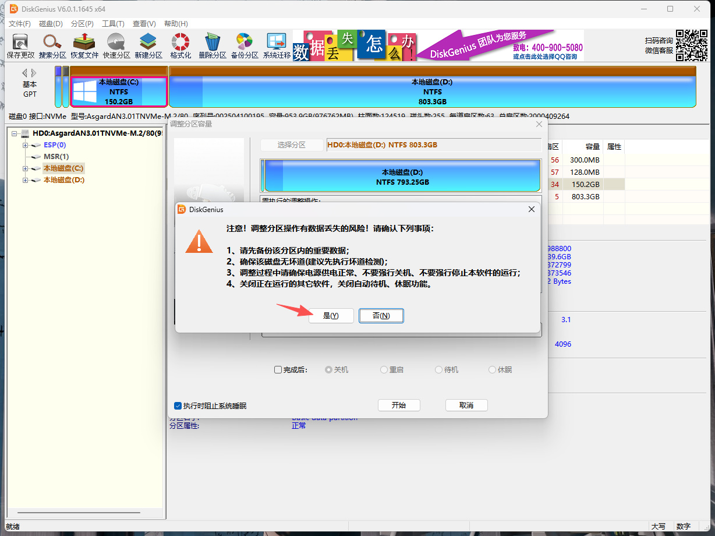Click the 选择分区 button
This screenshot has height=536, width=715.
coord(292,145)
